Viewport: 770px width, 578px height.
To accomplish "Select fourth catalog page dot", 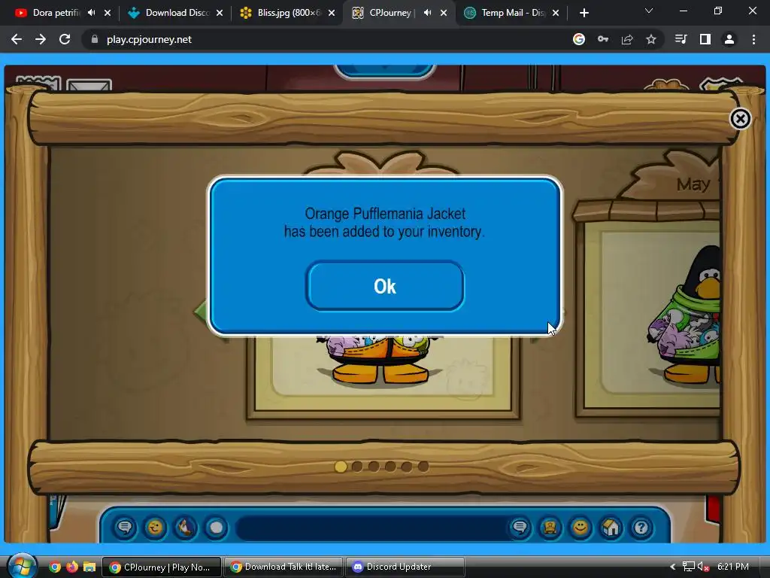I will click(x=390, y=467).
